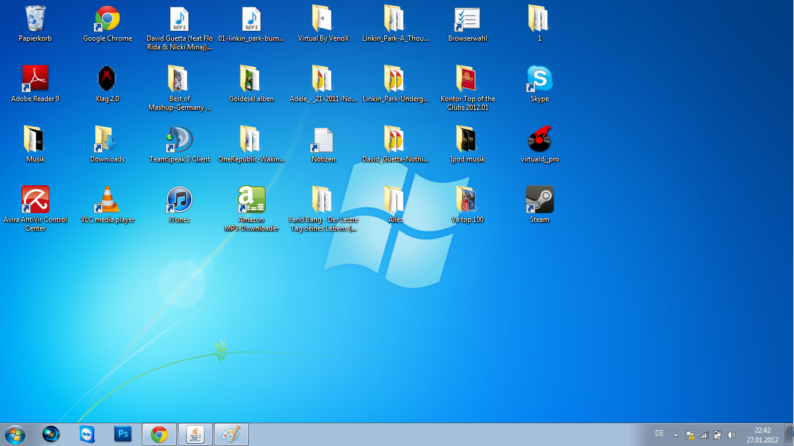Select the Adobe Reader 9 shortcut

tap(35, 79)
